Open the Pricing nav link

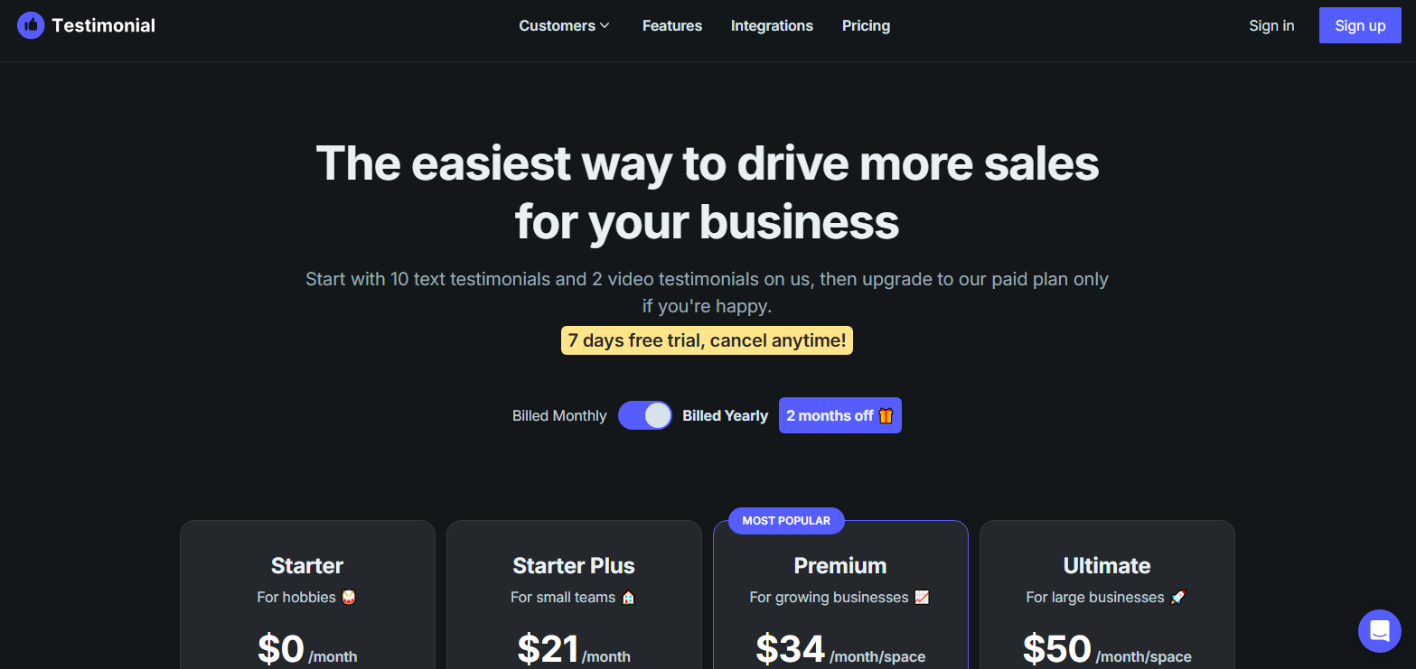click(x=866, y=25)
